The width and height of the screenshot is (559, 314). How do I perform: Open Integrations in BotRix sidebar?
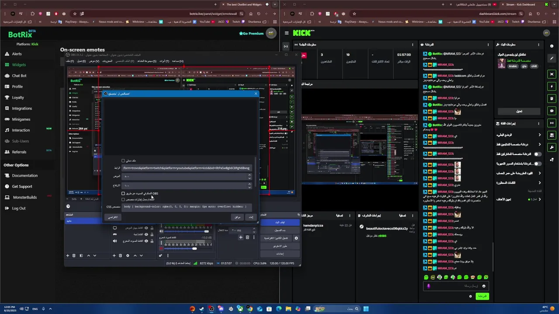tap(22, 108)
